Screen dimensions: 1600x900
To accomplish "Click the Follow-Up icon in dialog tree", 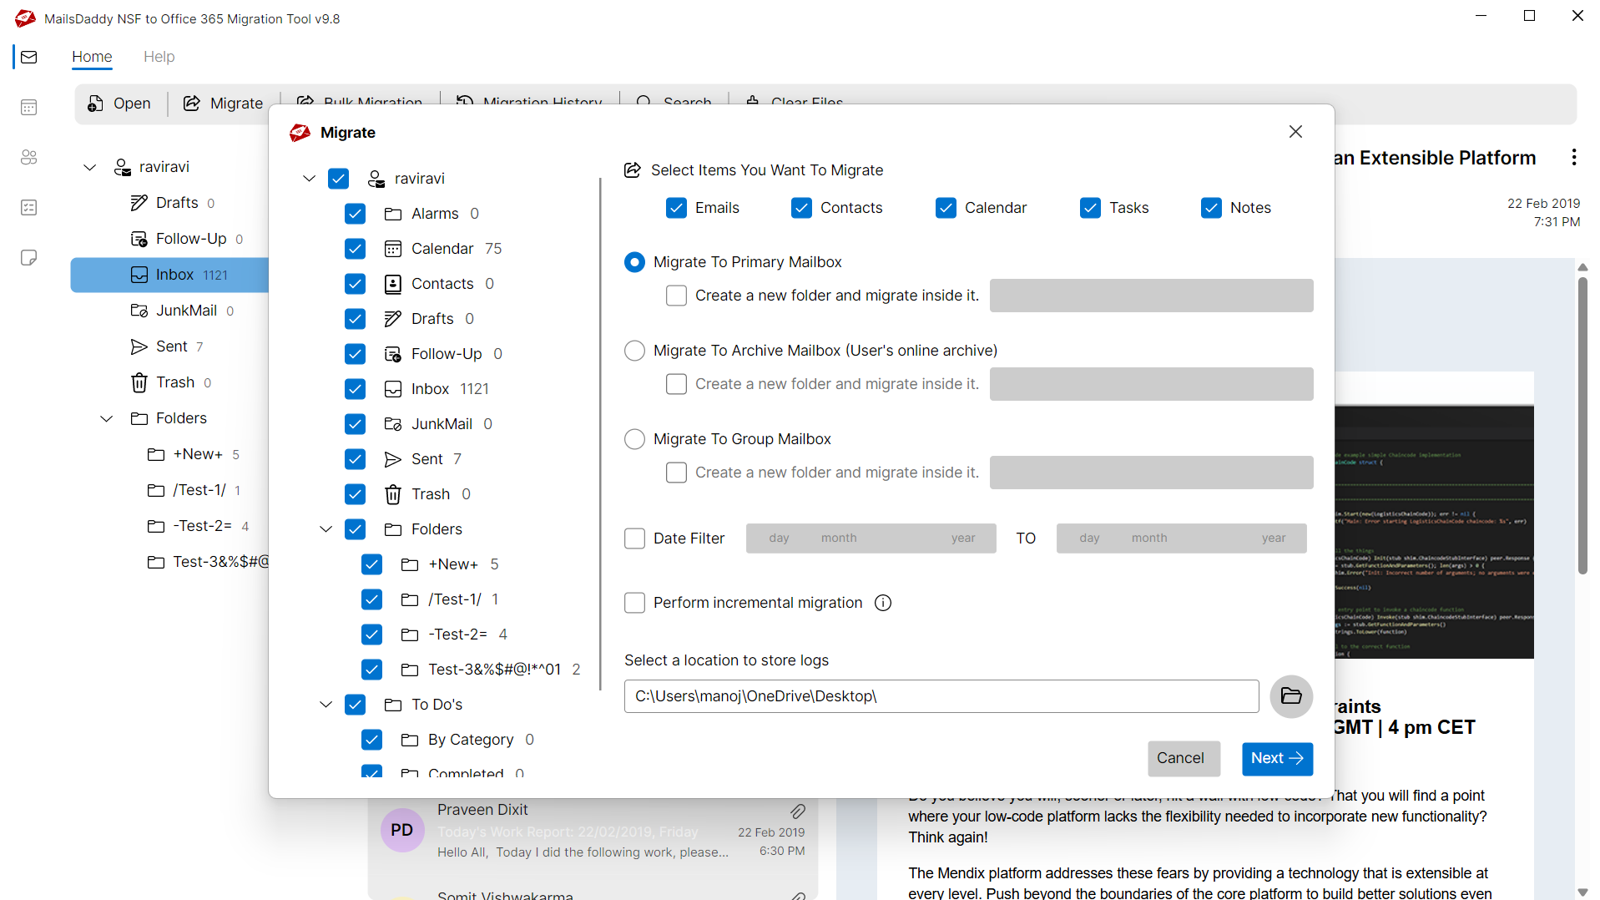I will point(393,354).
